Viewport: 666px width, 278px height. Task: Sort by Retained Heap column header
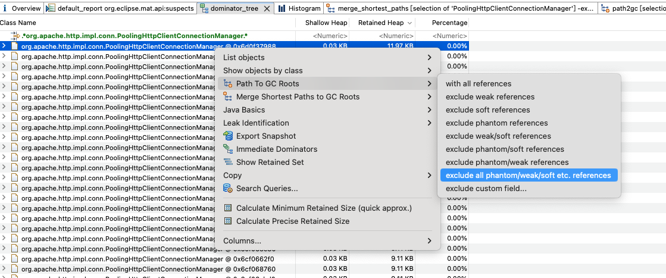tap(383, 23)
